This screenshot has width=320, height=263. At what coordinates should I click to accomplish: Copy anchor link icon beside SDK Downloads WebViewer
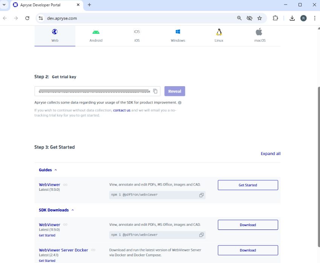(x=65, y=225)
